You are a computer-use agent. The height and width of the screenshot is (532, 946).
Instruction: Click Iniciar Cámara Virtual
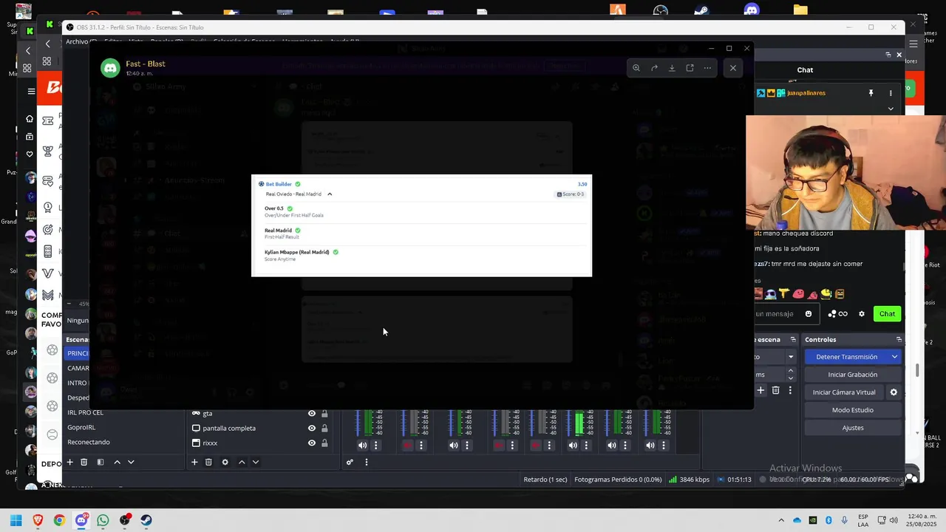(x=844, y=392)
